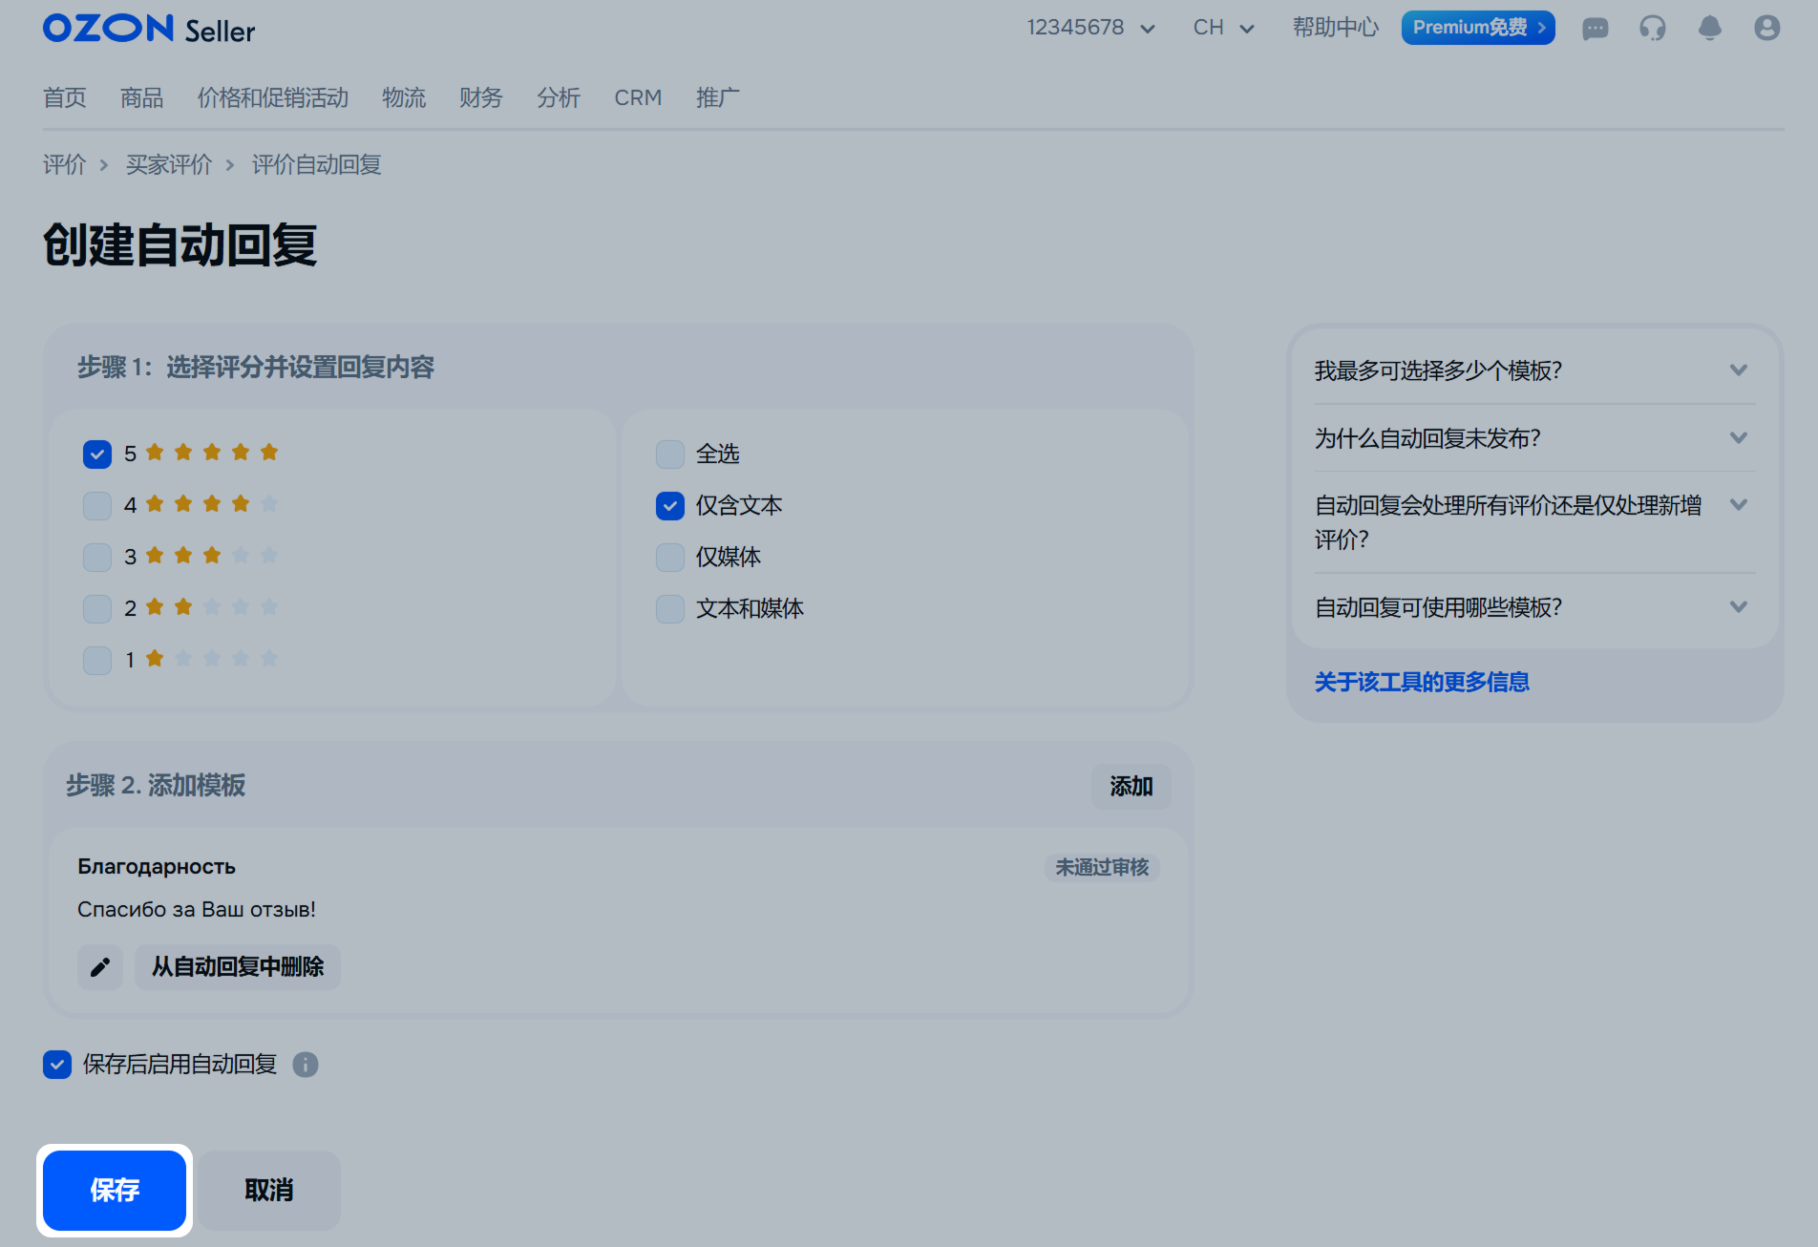Open the notifications bell
Image resolution: width=1818 pixels, height=1247 pixels.
[x=1709, y=29]
